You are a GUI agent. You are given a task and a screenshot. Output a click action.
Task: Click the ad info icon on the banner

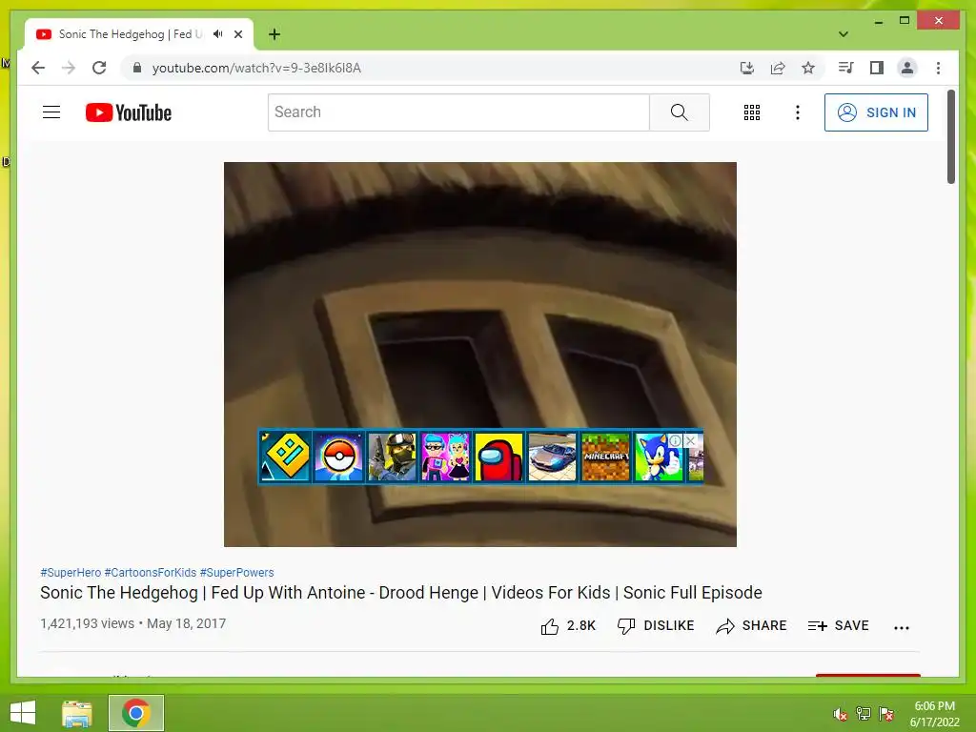(675, 440)
